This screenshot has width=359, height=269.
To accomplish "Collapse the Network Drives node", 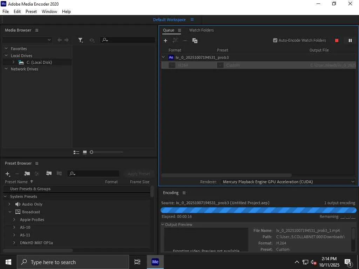I will pyautogui.click(x=6, y=69).
